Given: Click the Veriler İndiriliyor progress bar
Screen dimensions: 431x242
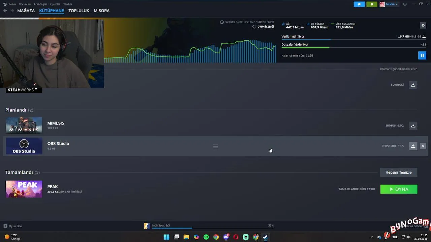Looking at the screenshot, I should click(x=354, y=40).
